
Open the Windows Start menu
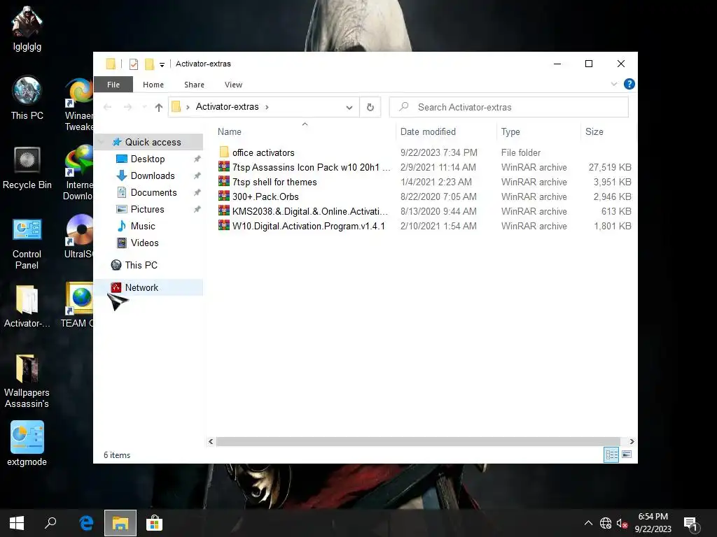[17, 523]
